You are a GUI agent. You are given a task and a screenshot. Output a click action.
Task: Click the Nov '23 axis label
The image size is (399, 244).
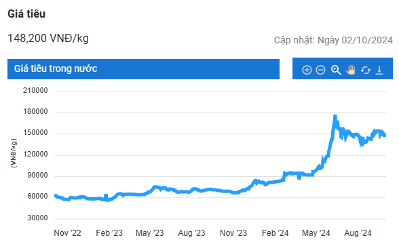pyautogui.click(x=233, y=233)
